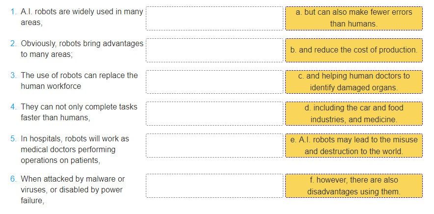Choose card 'd. including the car and food industries'
434x214 pixels.
pos(353,113)
